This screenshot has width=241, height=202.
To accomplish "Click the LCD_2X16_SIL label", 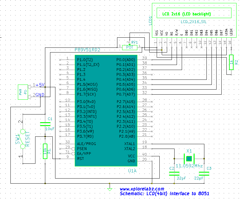I will pos(194,22).
